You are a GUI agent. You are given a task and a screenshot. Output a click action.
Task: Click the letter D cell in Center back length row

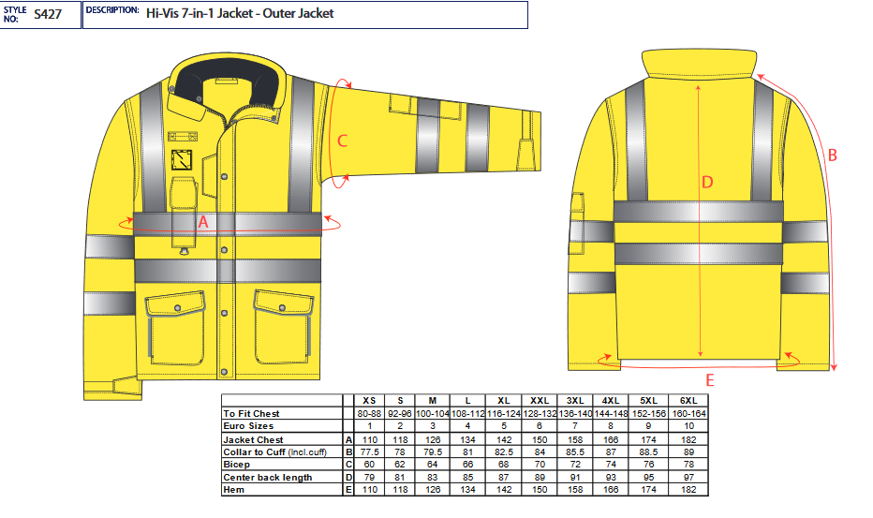[x=348, y=478]
